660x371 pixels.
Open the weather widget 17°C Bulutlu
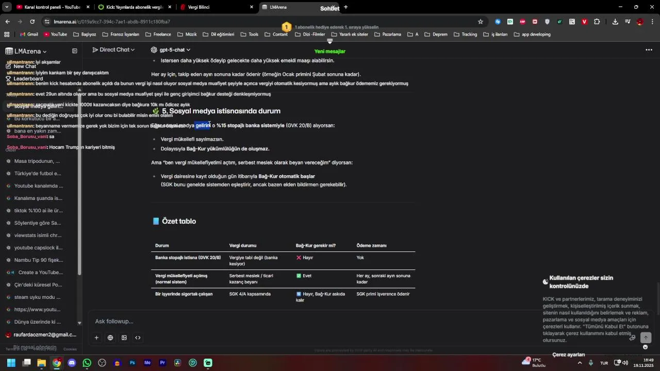(534, 363)
